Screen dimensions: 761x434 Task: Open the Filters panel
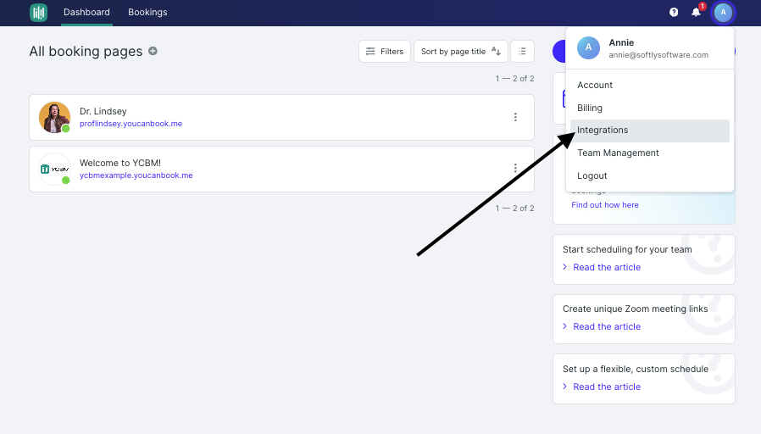click(385, 51)
